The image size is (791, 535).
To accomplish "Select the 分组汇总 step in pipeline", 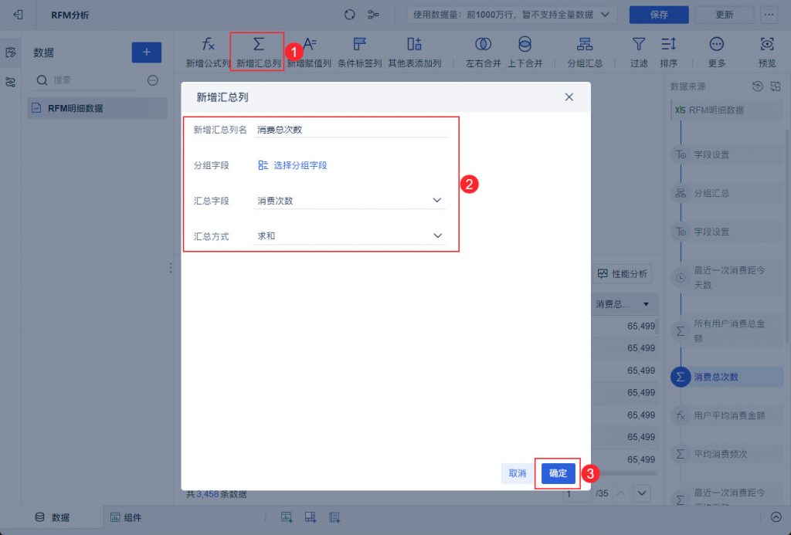I will point(727,193).
